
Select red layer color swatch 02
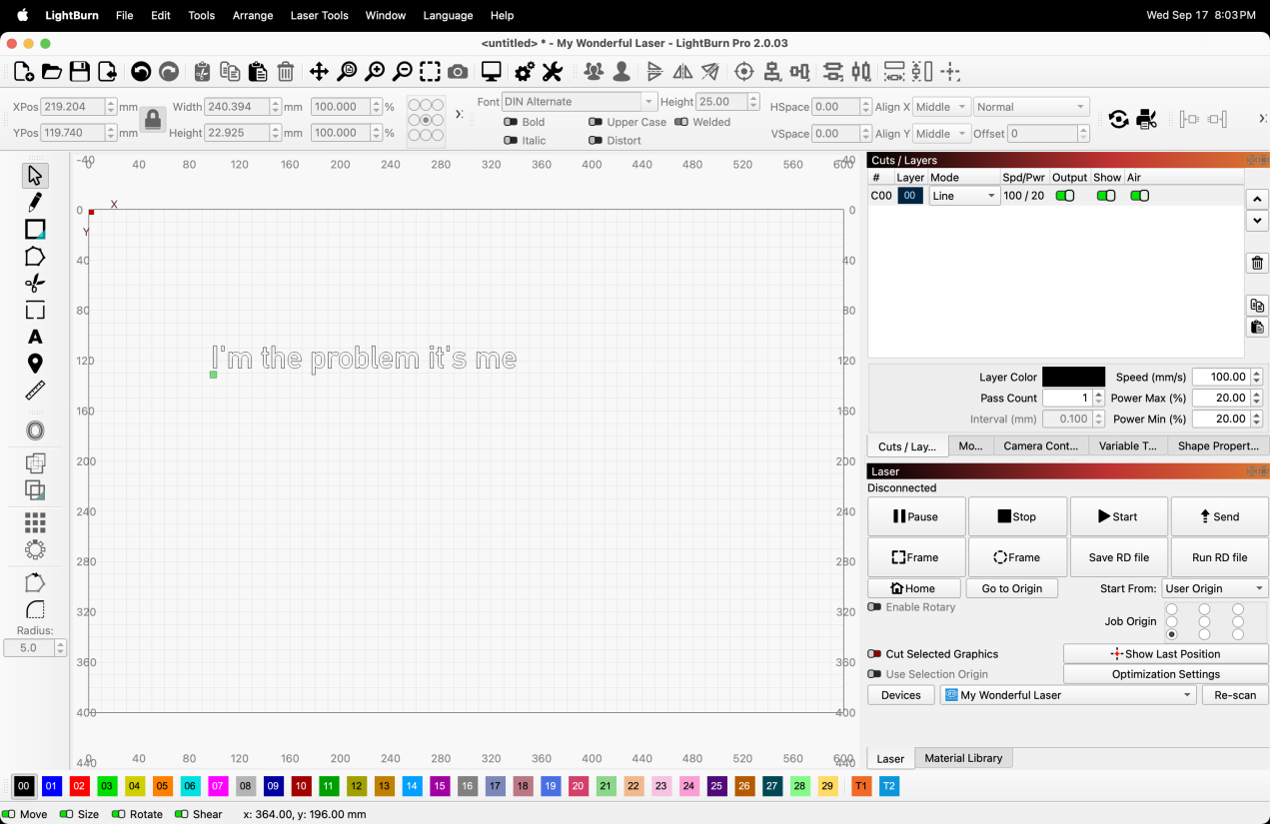point(79,786)
